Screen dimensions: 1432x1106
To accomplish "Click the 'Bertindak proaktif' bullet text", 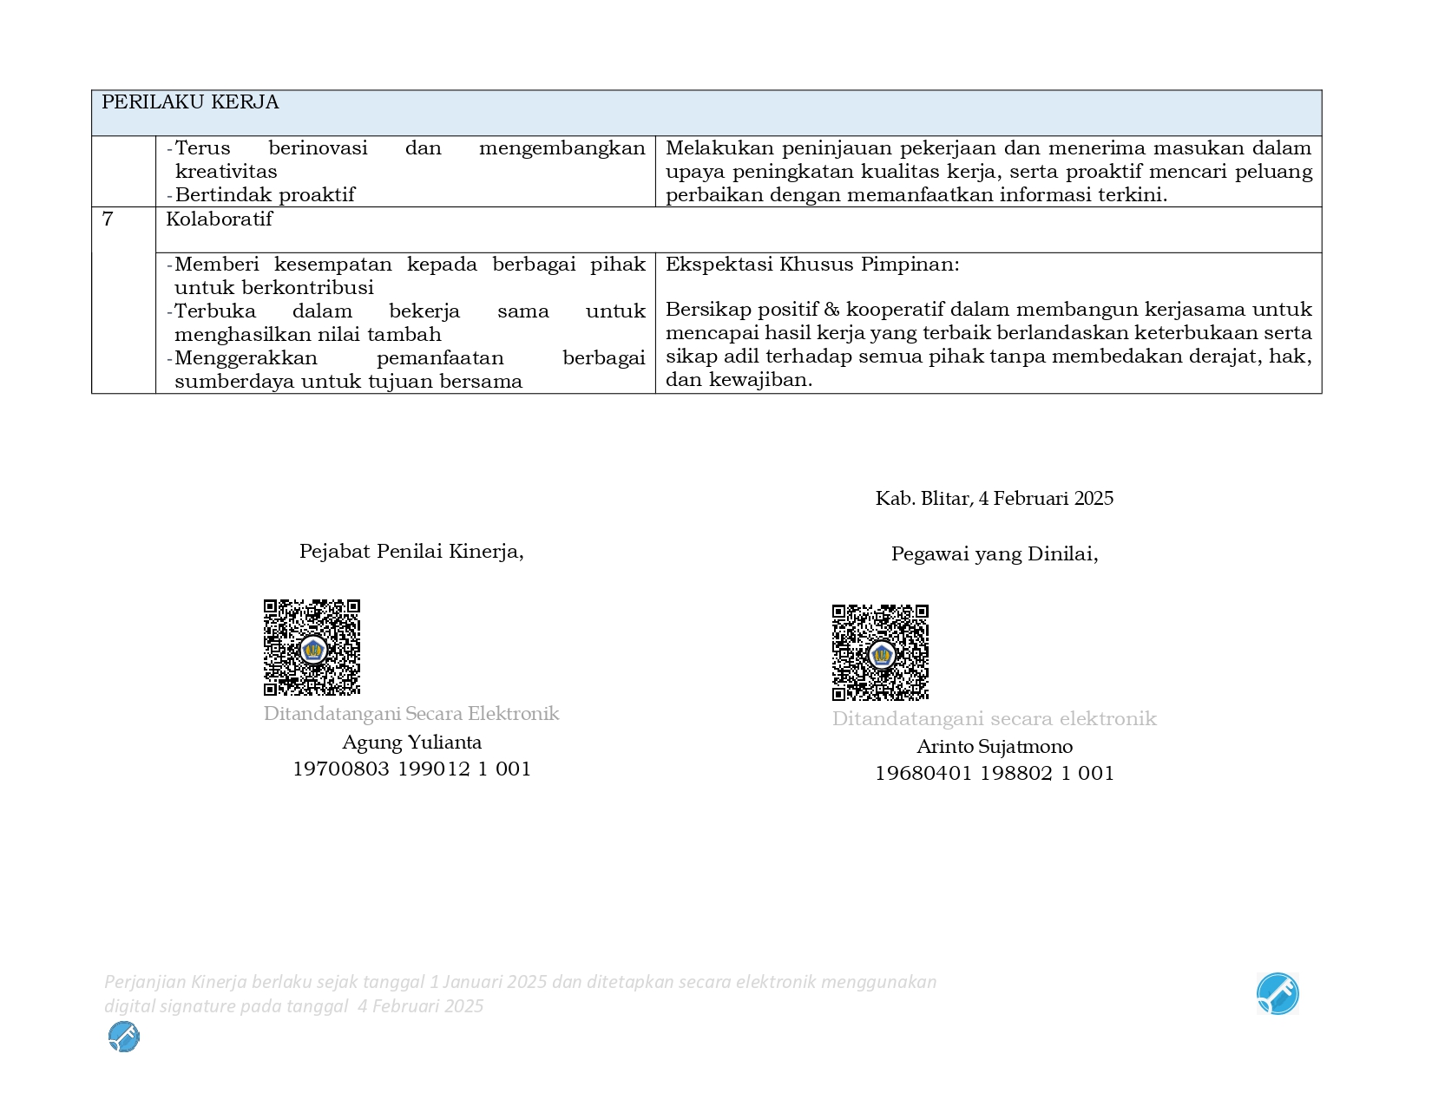I will point(265,195).
